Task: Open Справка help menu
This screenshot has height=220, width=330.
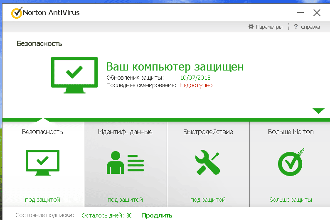Action: point(310,27)
